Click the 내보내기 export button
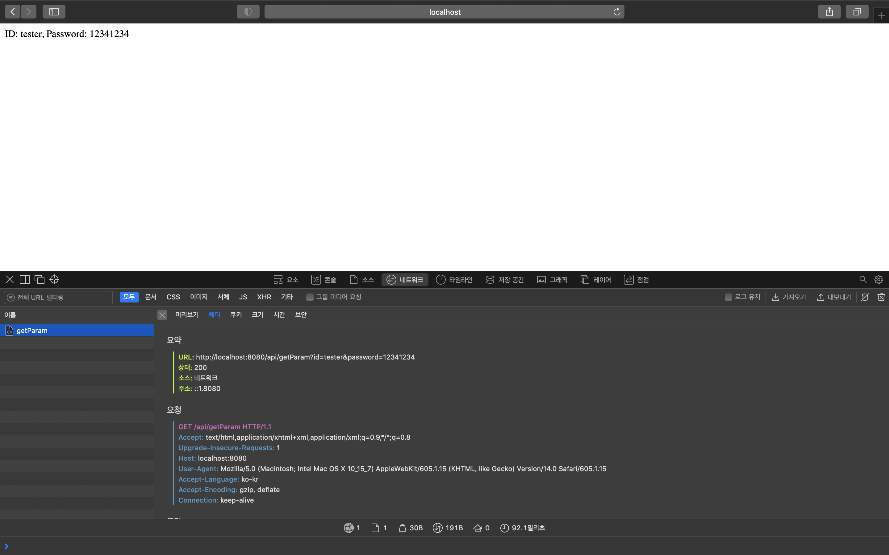This screenshot has height=555, width=889. click(834, 297)
